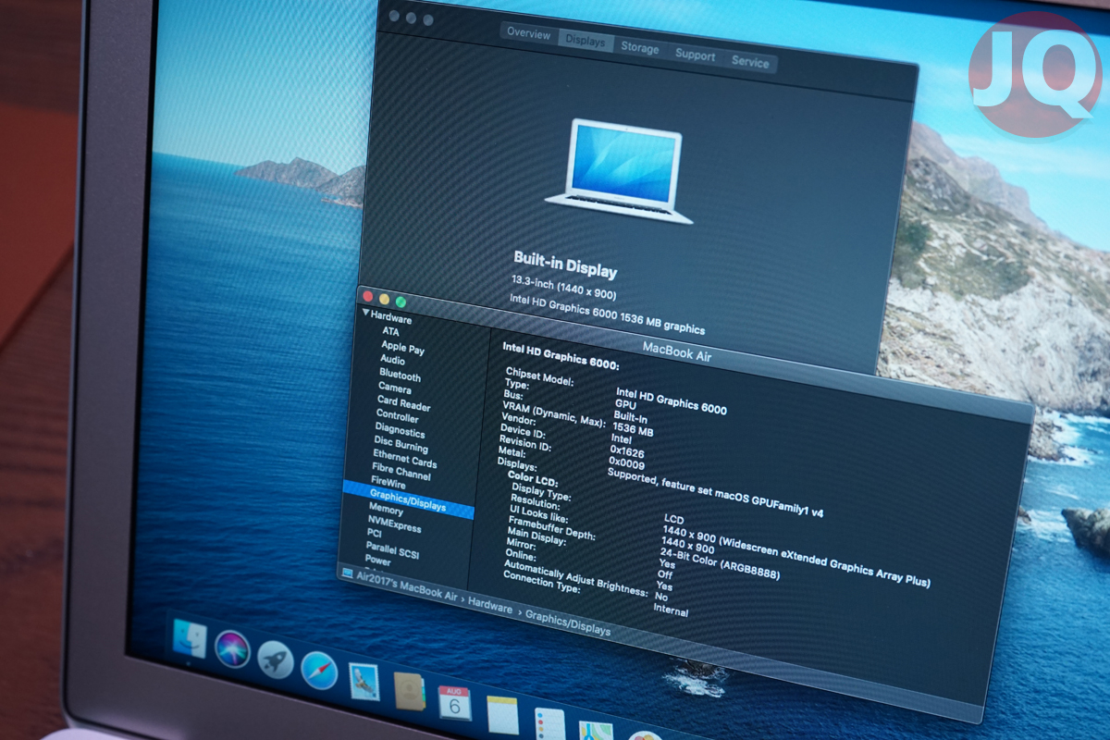The image size is (1110, 740).
Task: Click the Metal supported feature set value
Action: 715,492
